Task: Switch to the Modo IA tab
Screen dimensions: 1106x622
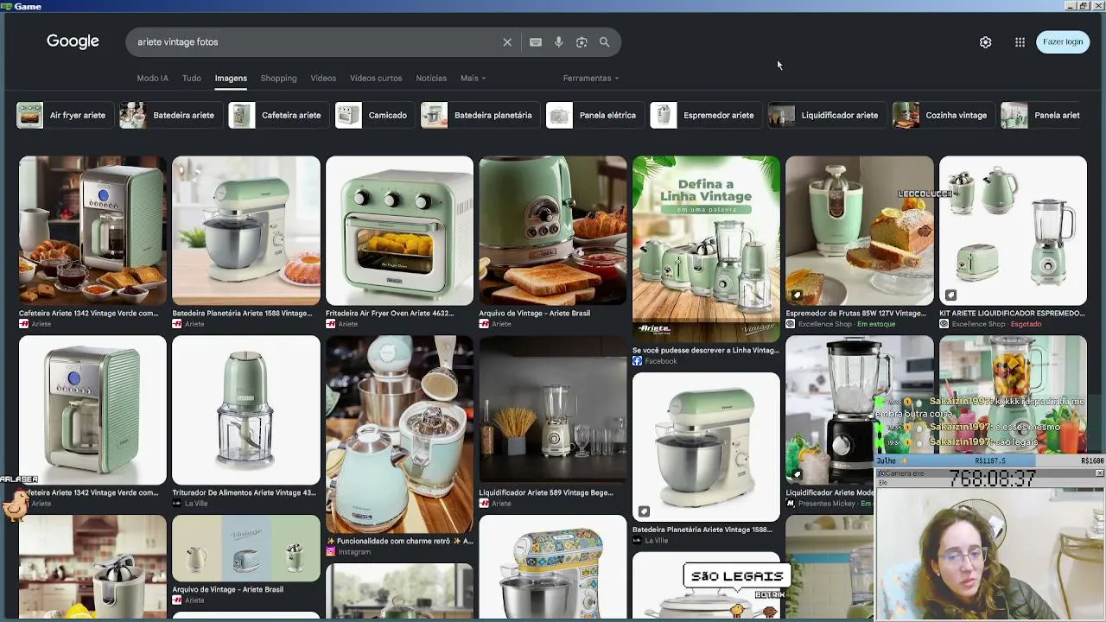Action: 153,79
